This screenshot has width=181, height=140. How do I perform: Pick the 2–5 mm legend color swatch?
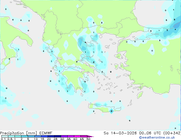[x=25, y=136]
